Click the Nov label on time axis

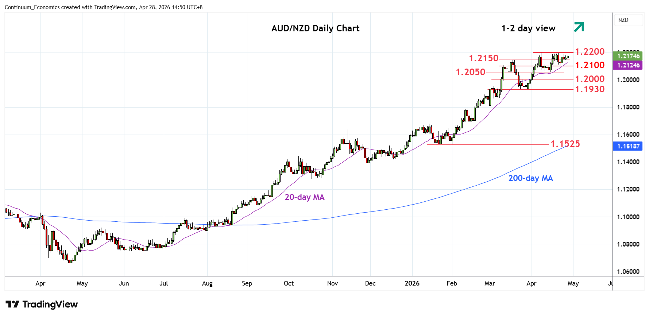[x=332, y=283]
